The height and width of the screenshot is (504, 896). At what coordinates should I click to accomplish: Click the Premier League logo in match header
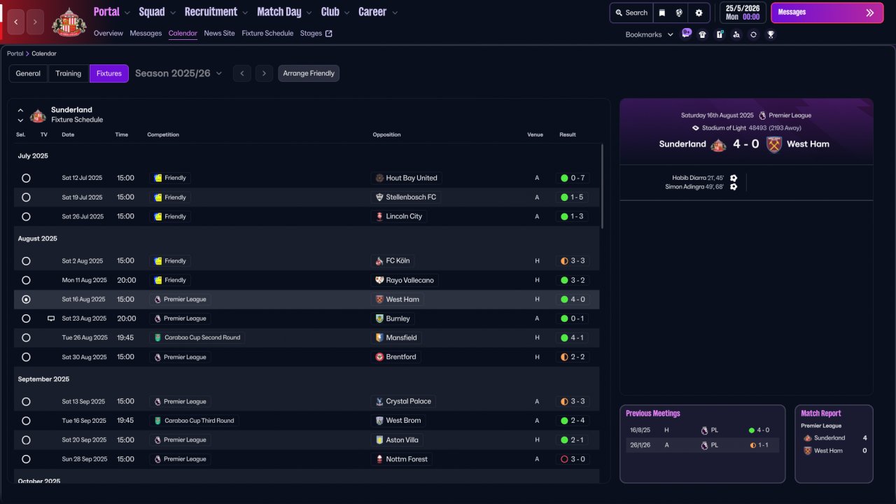762,115
